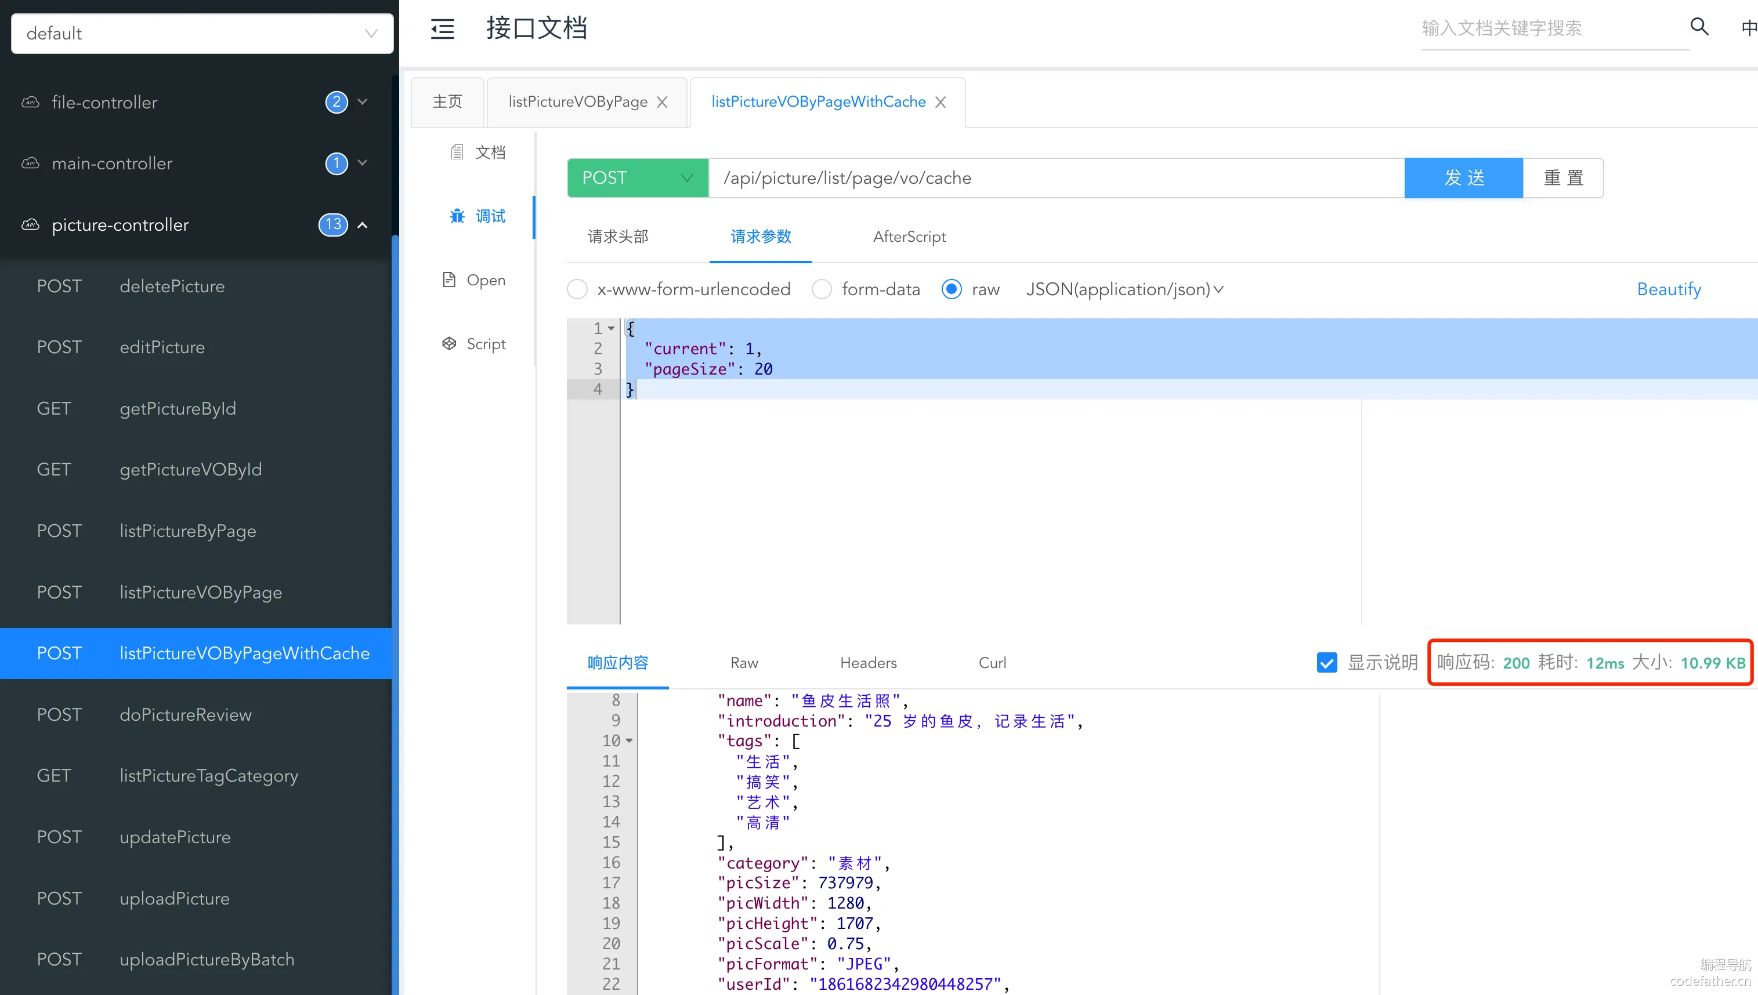Image resolution: width=1758 pixels, height=995 pixels.
Task: Click the Beautify link
Action: click(x=1669, y=289)
